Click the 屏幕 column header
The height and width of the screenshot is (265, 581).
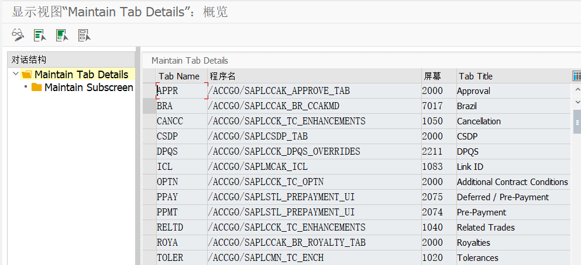(439, 76)
